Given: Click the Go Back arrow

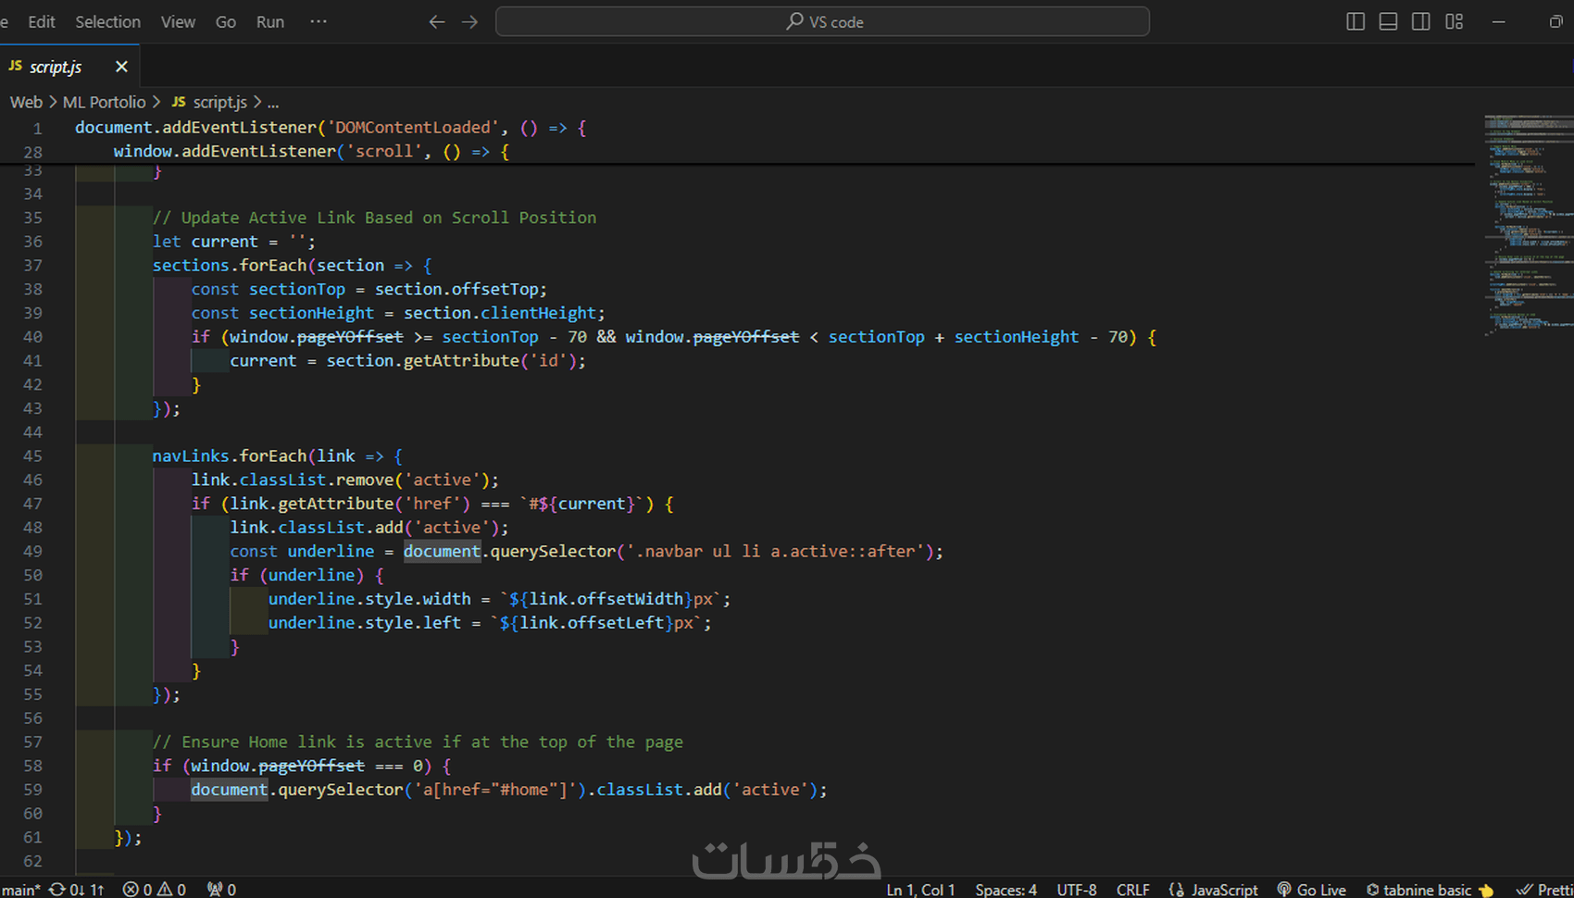Looking at the screenshot, I should click(437, 21).
